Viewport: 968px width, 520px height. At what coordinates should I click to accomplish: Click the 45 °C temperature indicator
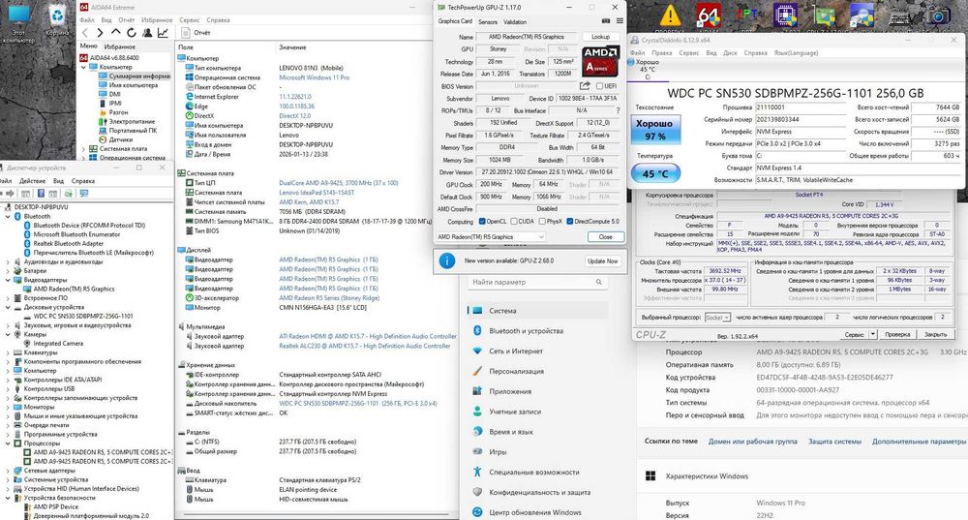(x=655, y=173)
